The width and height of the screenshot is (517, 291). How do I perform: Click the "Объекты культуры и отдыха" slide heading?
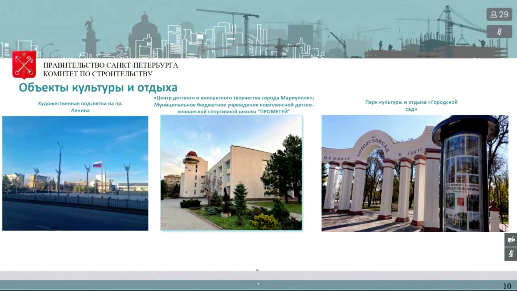pos(98,88)
